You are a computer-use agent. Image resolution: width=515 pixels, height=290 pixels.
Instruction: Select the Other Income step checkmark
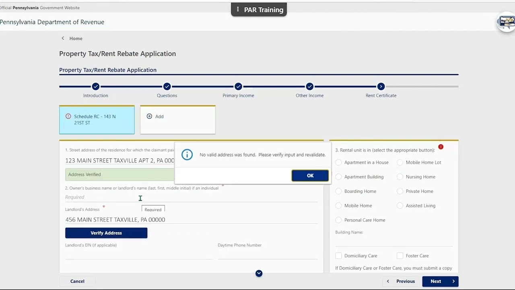(x=309, y=87)
